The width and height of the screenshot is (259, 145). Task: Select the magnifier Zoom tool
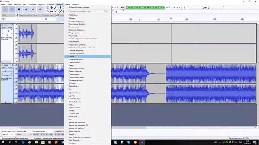click(48, 12)
